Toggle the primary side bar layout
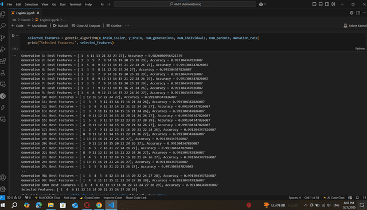Screen dimensions: 367x210 pyautogui.click(x=314, y=4)
